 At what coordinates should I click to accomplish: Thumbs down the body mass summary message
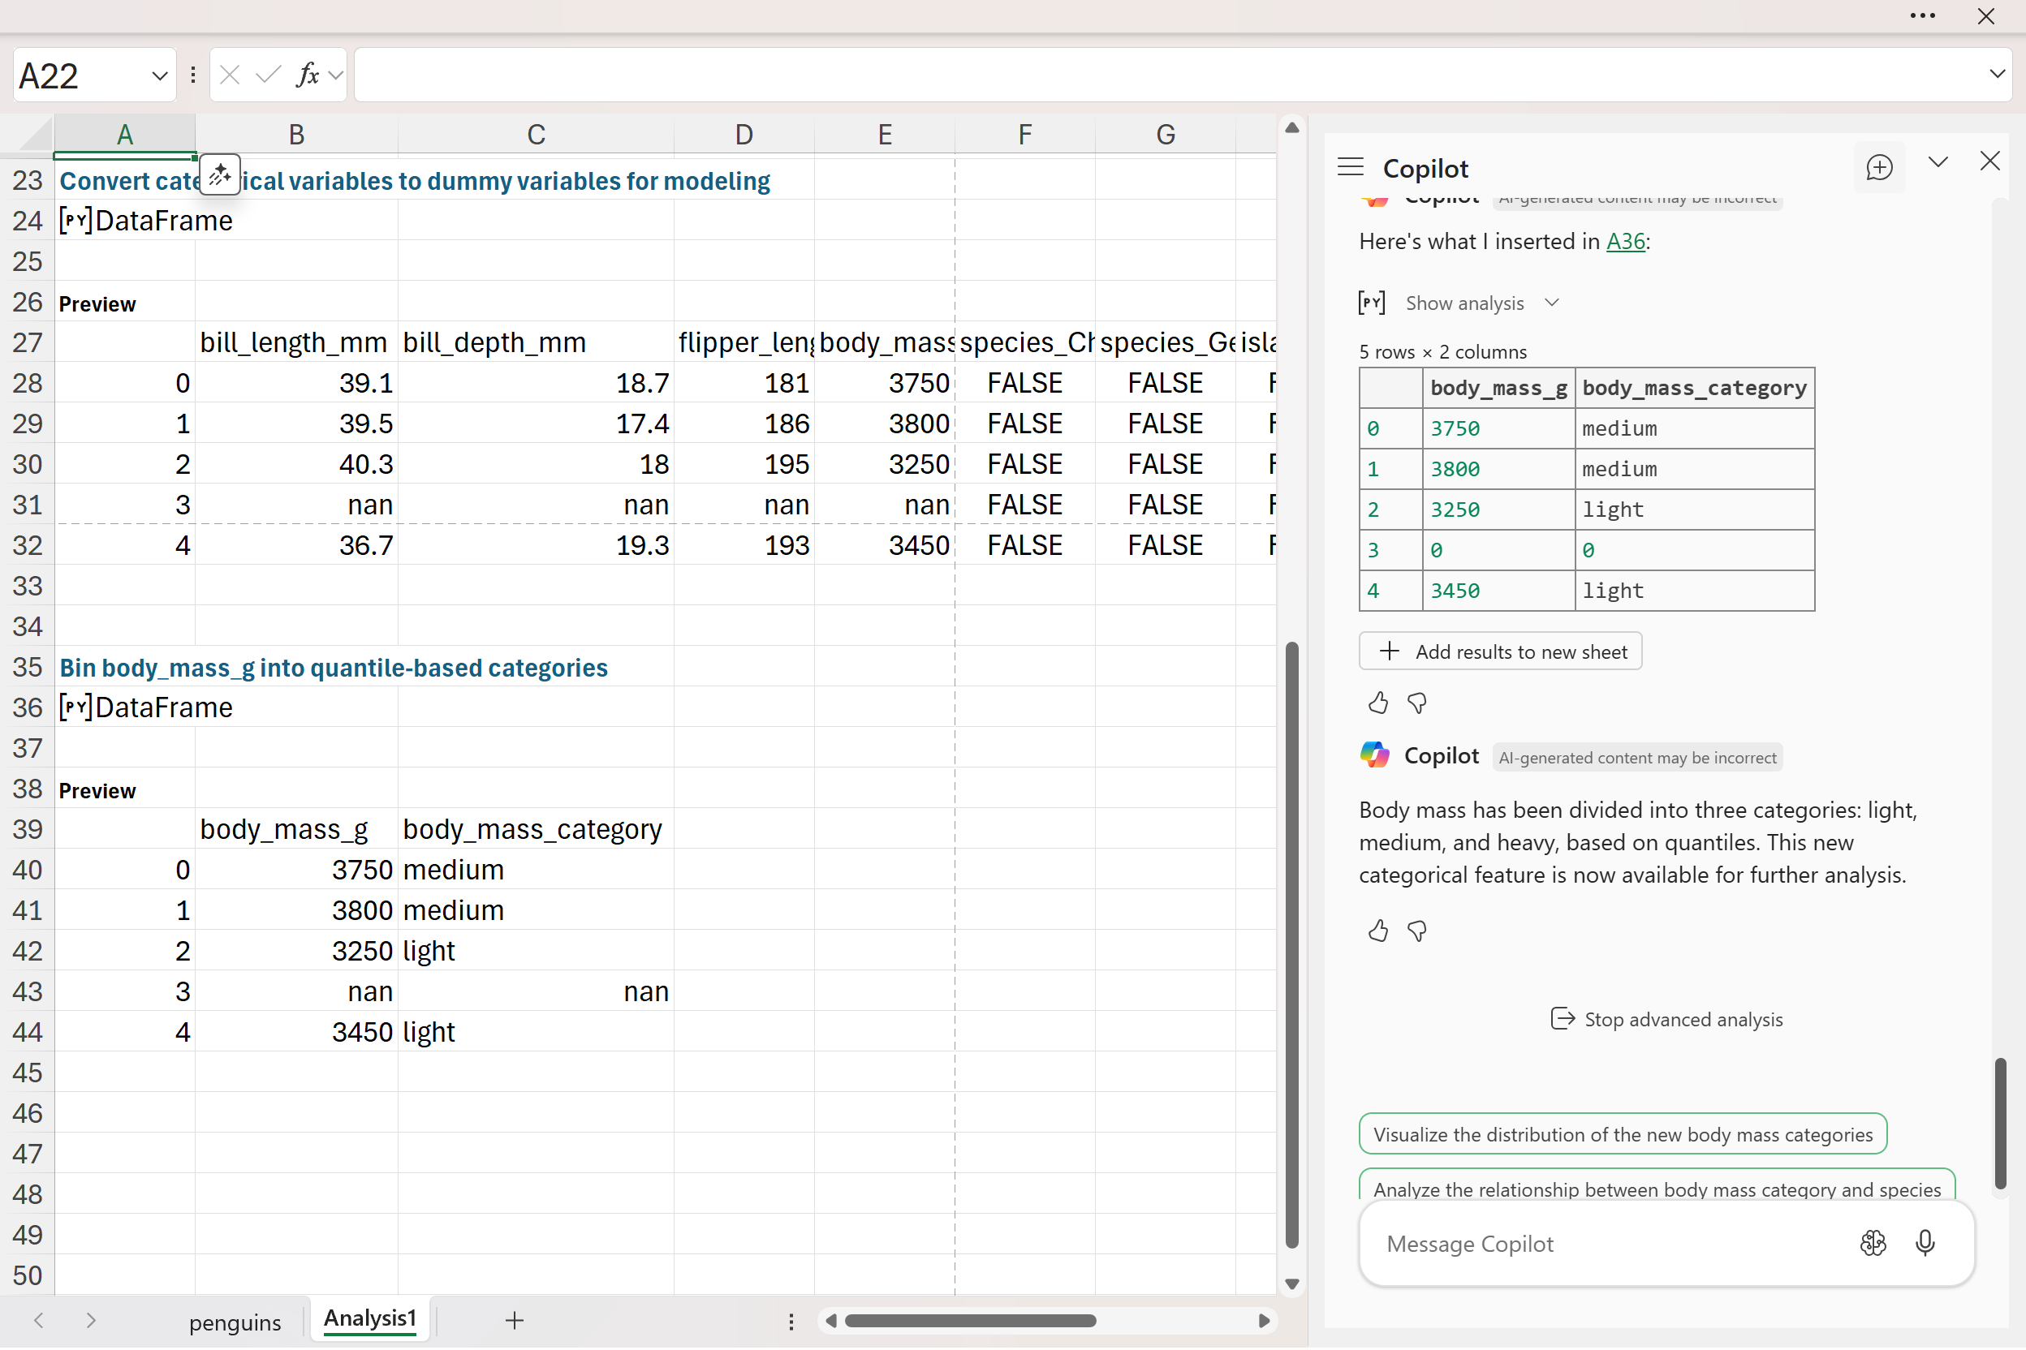click(x=1417, y=931)
